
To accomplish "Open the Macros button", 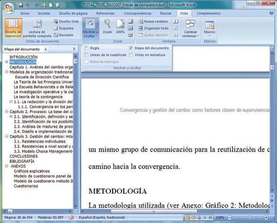I will point(209,28).
